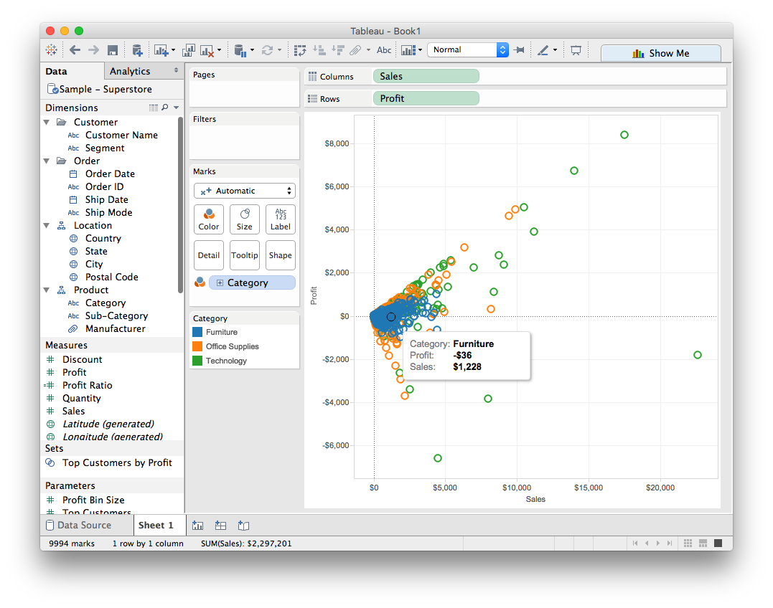
Task: Switch to the Analytics tab
Action: (130, 72)
